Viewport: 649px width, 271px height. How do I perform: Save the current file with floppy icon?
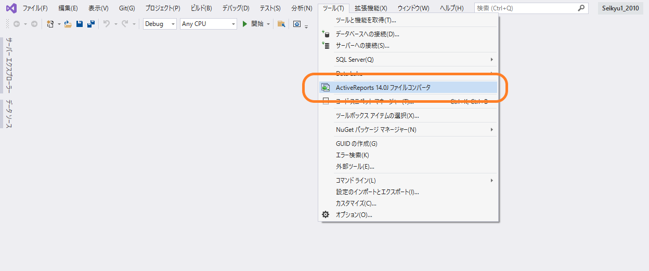80,24
